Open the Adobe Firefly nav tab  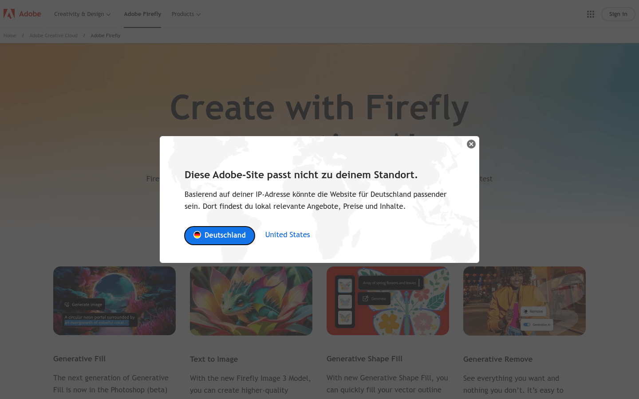click(142, 14)
